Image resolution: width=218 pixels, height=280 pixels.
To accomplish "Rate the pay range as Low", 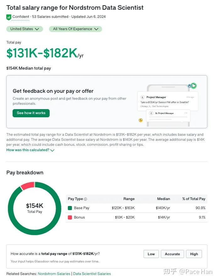I will coord(151,254).
